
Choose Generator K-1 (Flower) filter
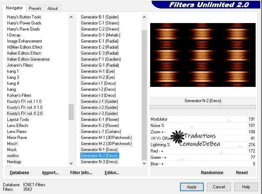[x=100, y=120]
